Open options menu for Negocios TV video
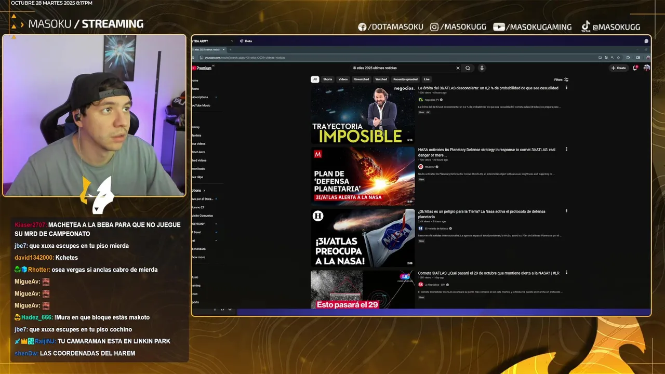This screenshot has height=374, width=665. click(x=566, y=88)
